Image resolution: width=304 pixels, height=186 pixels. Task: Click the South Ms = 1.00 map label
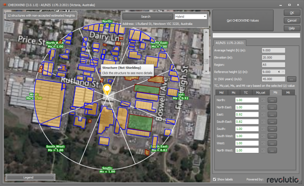pos(107,170)
